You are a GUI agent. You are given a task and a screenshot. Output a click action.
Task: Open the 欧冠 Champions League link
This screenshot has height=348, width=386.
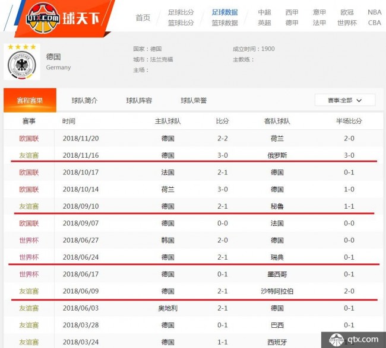coord(347,12)
